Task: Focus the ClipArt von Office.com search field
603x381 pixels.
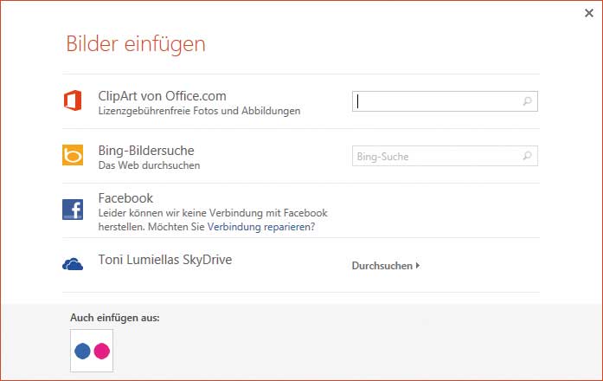Action: click(445, 101)
